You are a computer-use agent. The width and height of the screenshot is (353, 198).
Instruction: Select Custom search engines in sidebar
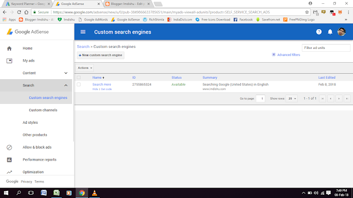tap(48, 98)
